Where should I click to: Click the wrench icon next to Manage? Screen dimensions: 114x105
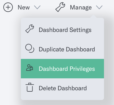pos(60,7)
